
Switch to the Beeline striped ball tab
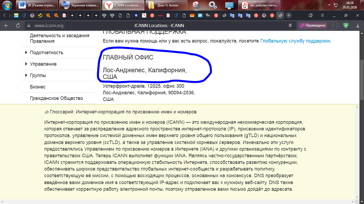[40, 15]
